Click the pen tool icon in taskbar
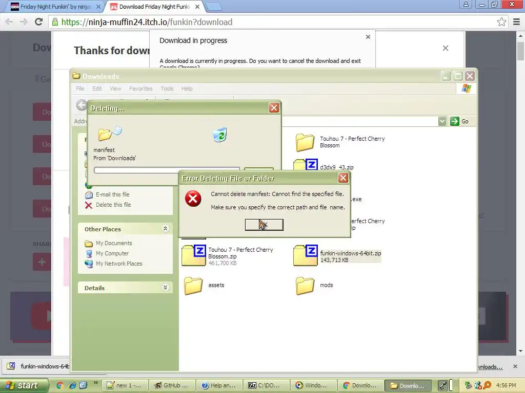The width and height of the screenshot is (525, 393). click(x=442, y=385)
